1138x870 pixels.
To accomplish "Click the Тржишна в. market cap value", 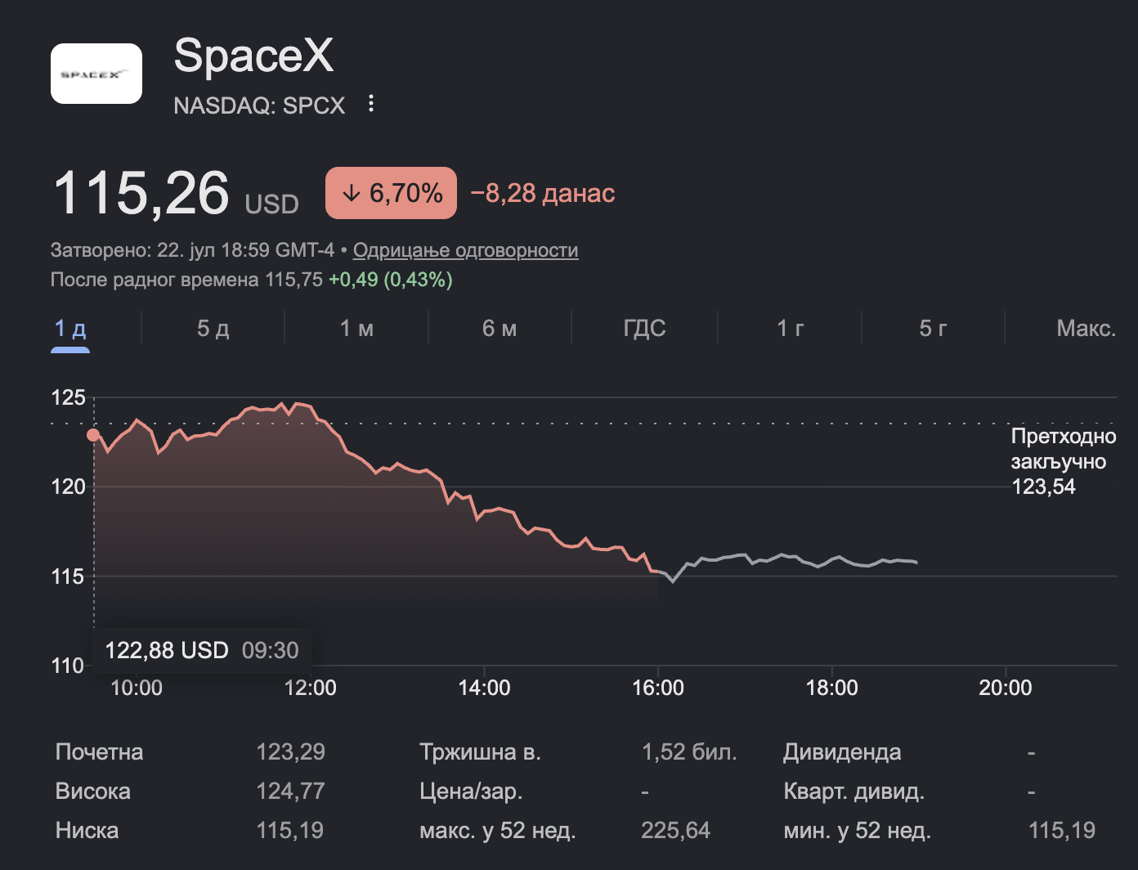I will [x=689, y=752].
